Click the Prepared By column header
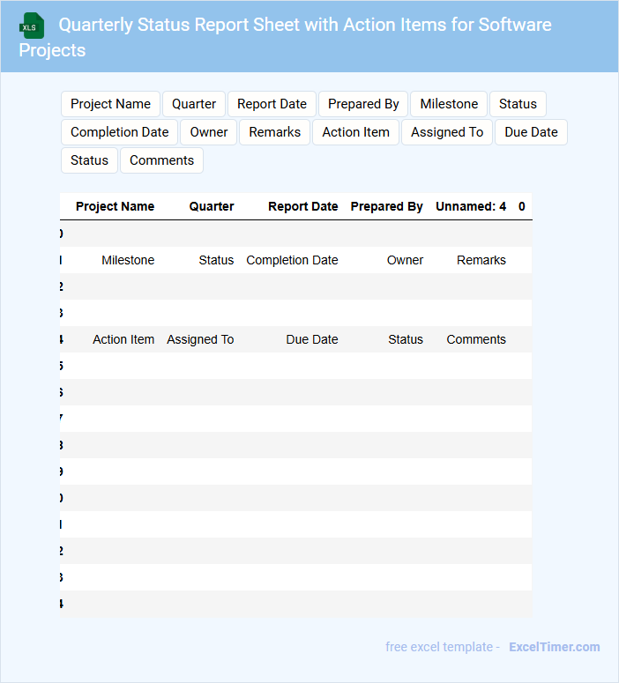The width and height of the screenshot is (619, 683). tap(387, 206)
